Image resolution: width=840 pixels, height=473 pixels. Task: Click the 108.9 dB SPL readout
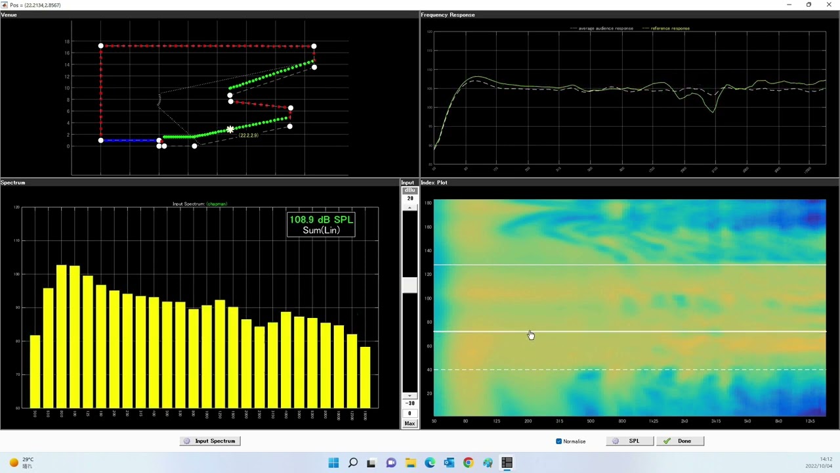pyautogui.click(x=321, y=219)
